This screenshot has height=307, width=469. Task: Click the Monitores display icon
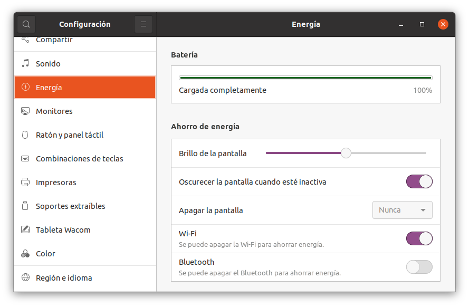pyautogui.click(x=25, y=111)
